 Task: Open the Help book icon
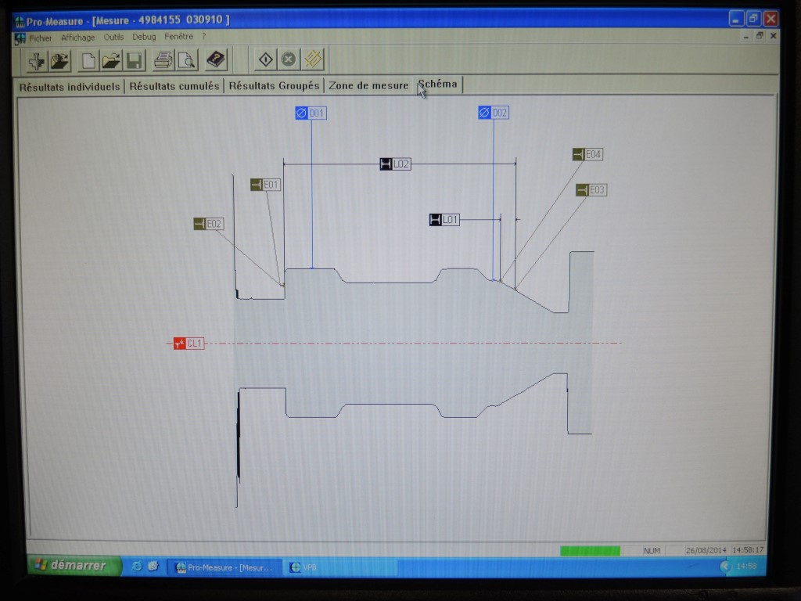coord(216,59)
